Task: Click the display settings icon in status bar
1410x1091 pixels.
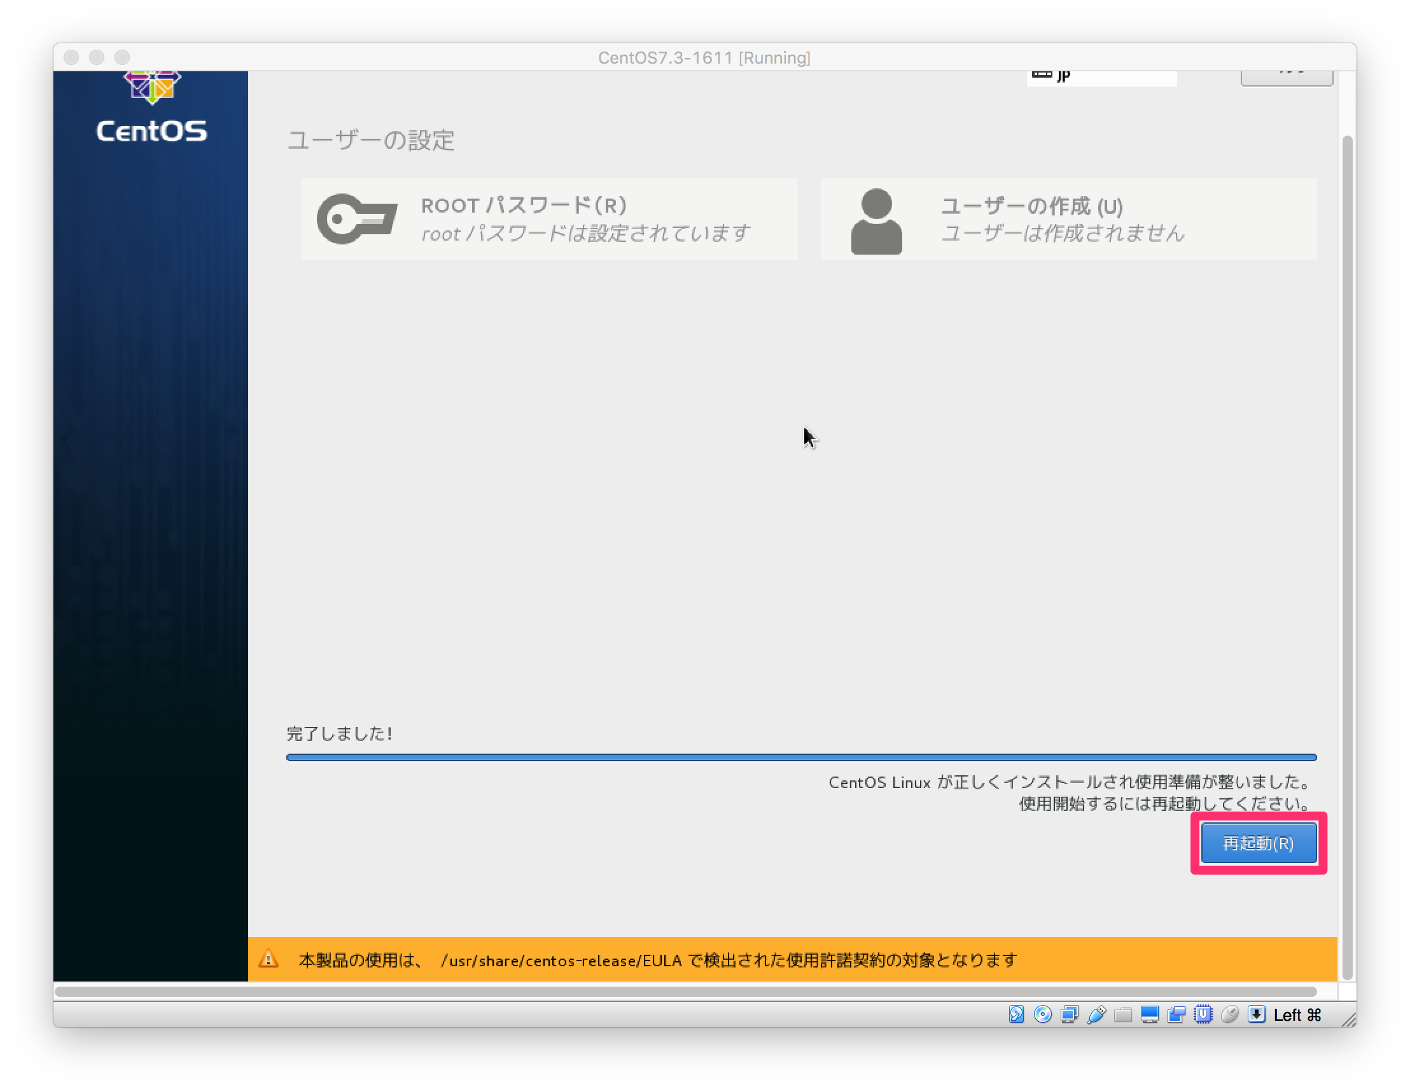Action: pos(1149,1014)
